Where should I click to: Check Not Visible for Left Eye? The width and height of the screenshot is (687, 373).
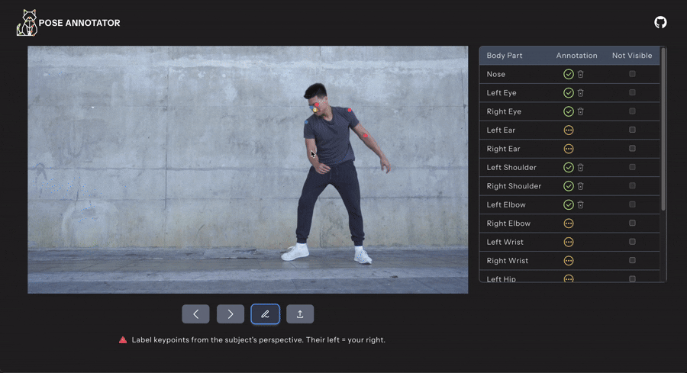[632, 92]
